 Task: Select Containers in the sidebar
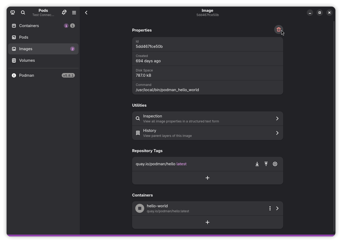tap(29, 26)
